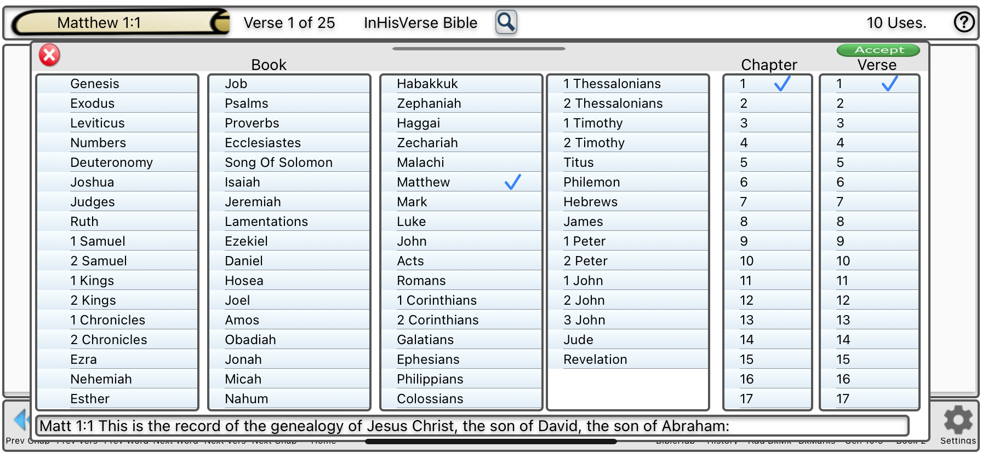Click the magnifying glass search icon

coord(506,22)
